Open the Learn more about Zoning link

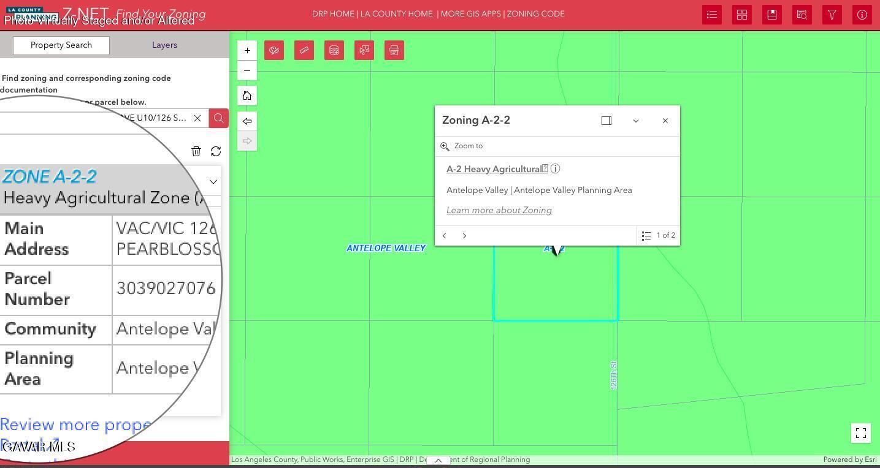[499, 211]
